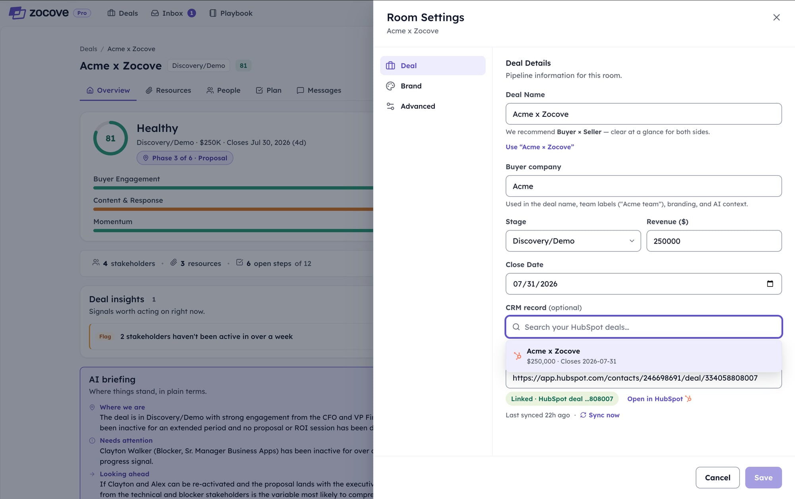Click the open steps checkbox icon
795x499 pixels.
(240, 263)
